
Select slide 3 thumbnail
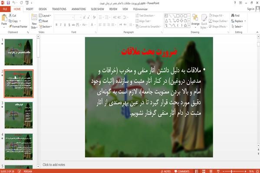[x=19, y=115]
